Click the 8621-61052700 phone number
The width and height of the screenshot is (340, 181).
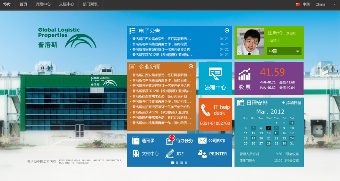(215, 123)
